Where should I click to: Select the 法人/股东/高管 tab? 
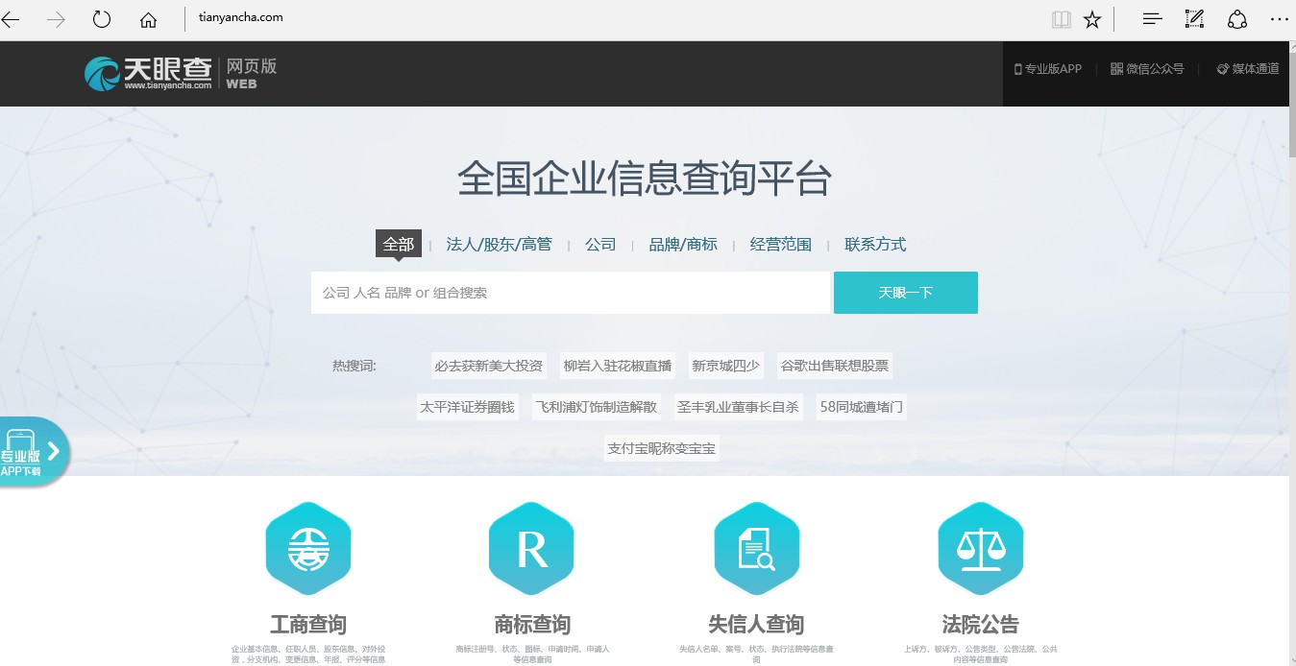pyautogui.click(x=499, y=244)
